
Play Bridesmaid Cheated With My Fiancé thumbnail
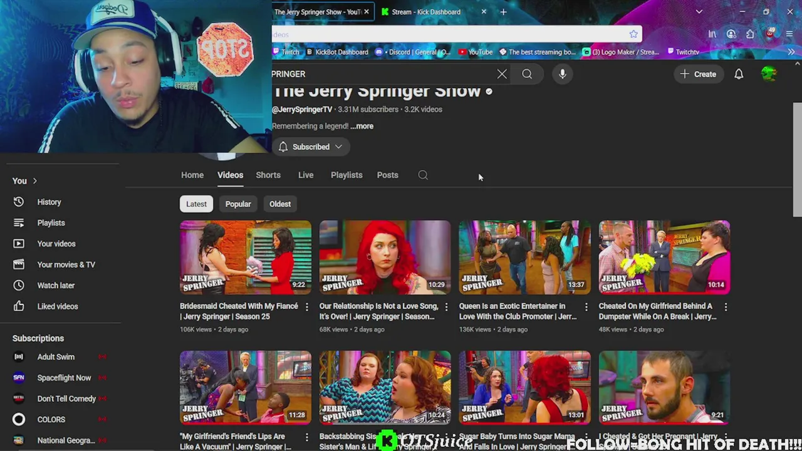point(246,257)
